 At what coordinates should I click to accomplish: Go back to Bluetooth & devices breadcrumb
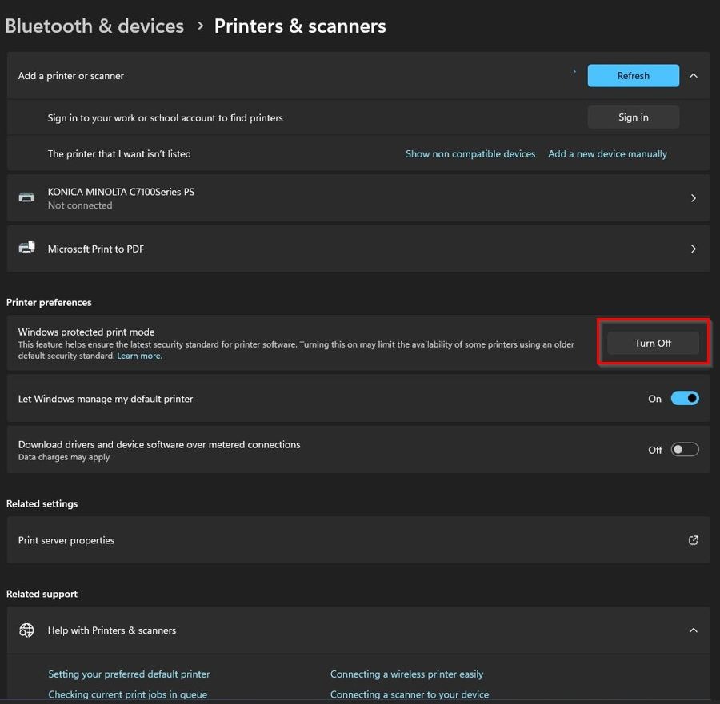pyautogui.click(x=94, y=26)
